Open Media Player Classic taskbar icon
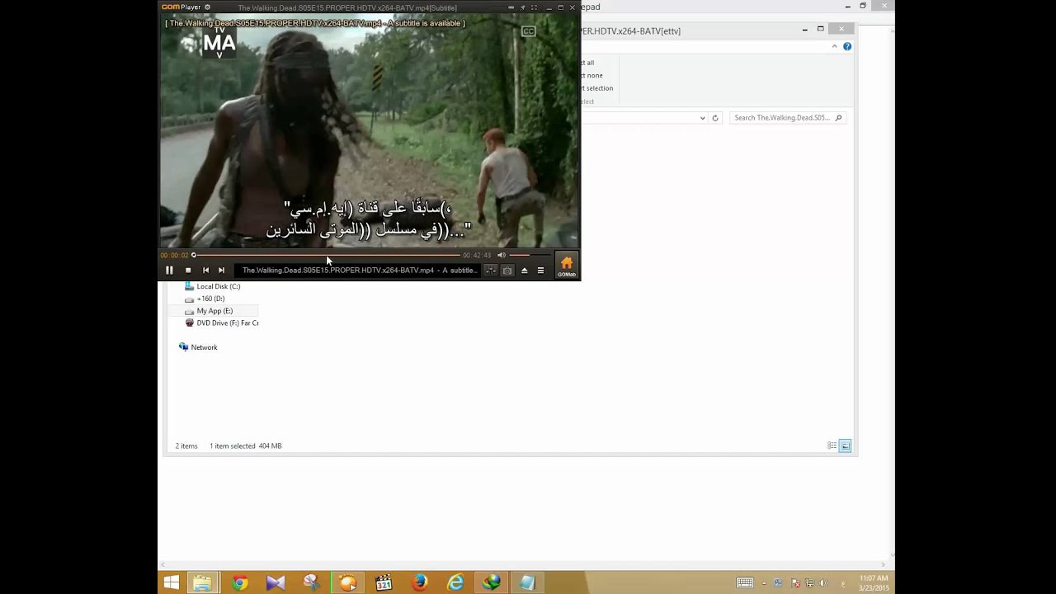1056x594 pixels. (x=384, y=583)
